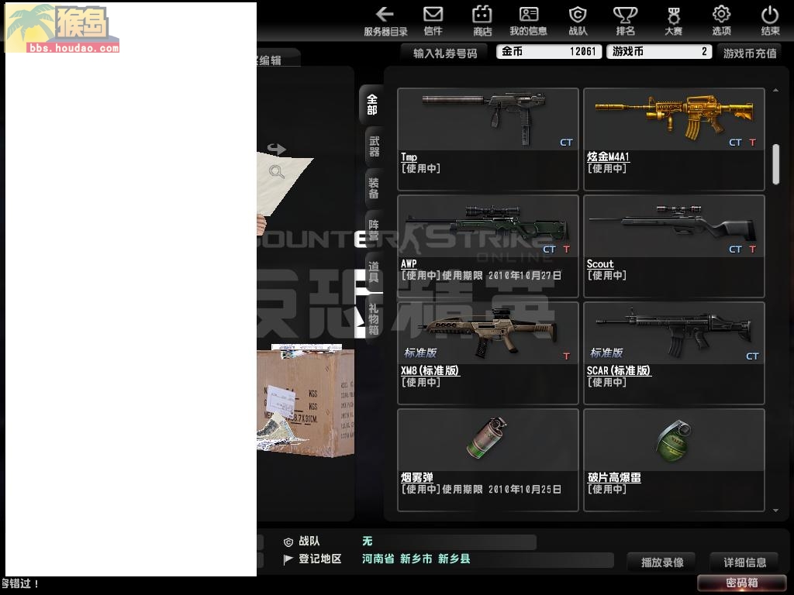This screenshot has width=794, height=595.
Task: Click the inventory scroll down arrow
Action: point(775,511)
